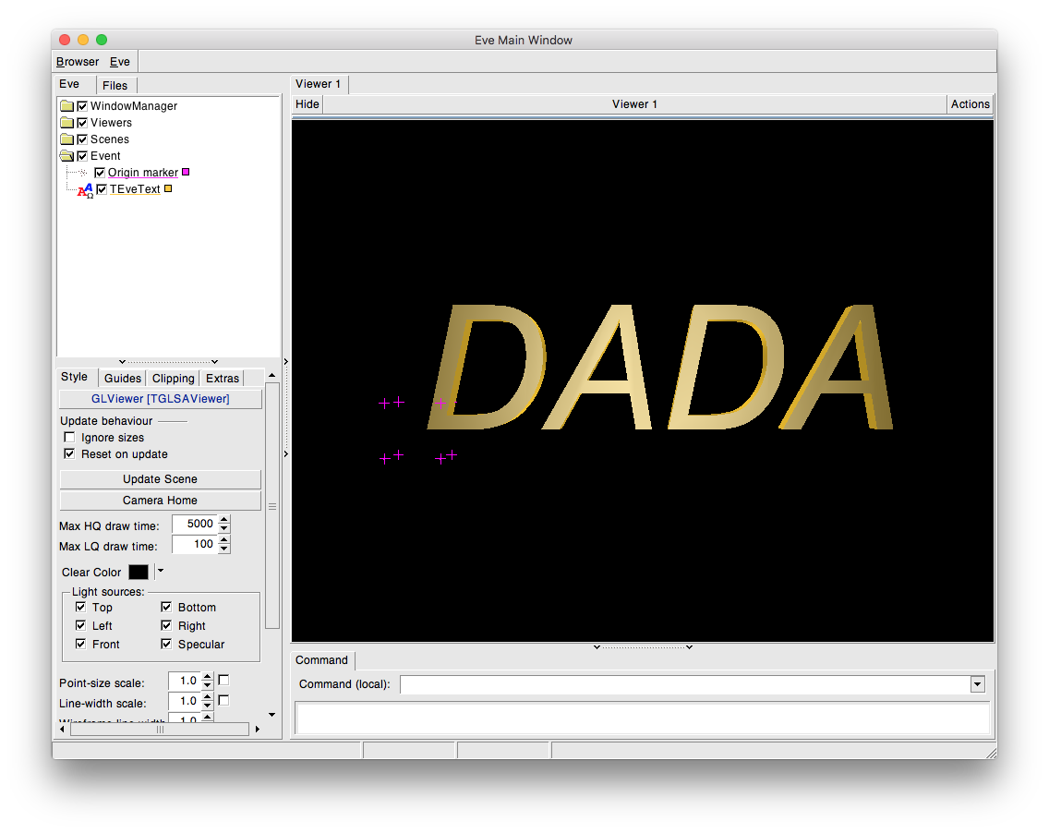Click the open Event folder icon

click(66, 156)
